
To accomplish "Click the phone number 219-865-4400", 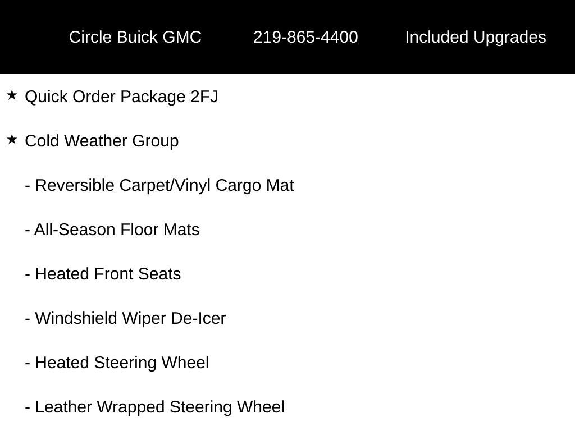I will [305, 37].
